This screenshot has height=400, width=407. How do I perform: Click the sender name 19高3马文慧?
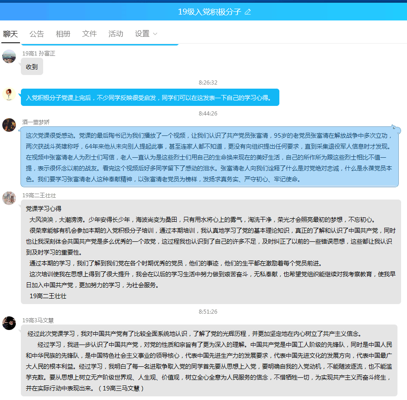coord(38,320)
